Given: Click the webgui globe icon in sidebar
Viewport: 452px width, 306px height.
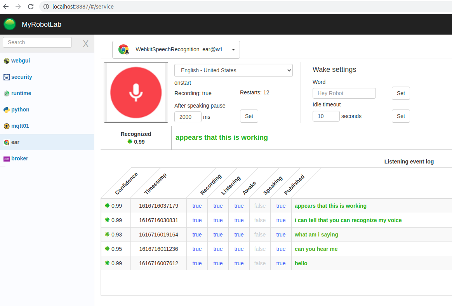Looking at the screenshot, I should click(6, 61).
